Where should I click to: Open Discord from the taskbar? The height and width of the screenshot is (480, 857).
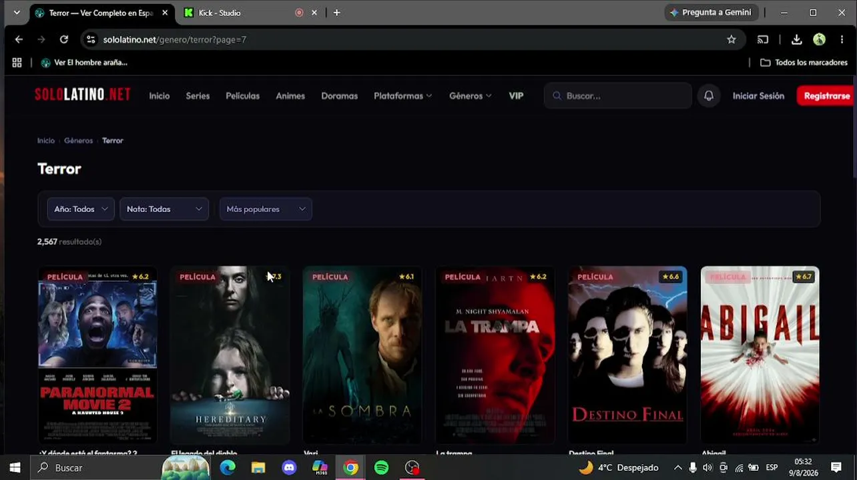click(289, 467)
